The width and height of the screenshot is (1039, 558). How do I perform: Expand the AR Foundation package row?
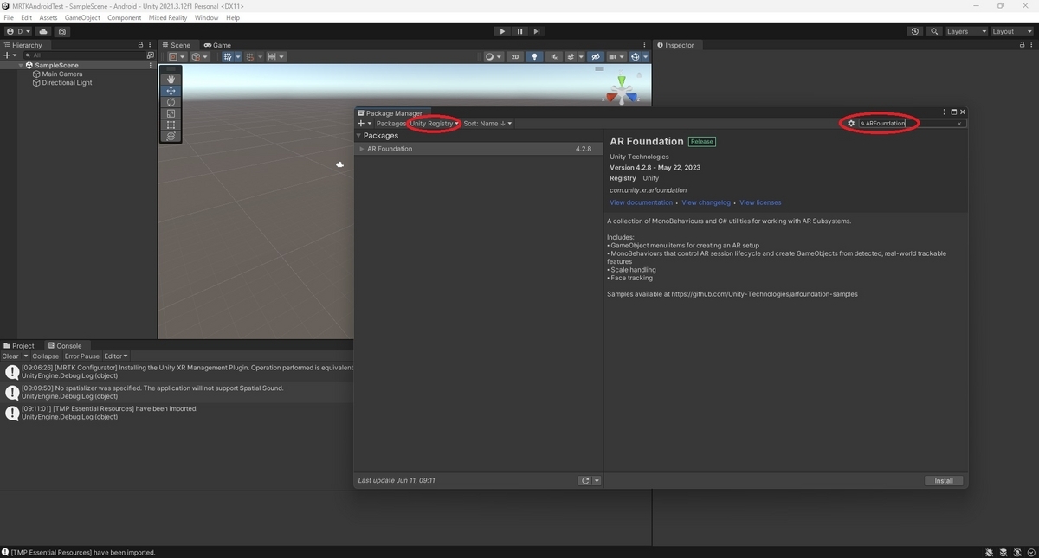(362, 149)
